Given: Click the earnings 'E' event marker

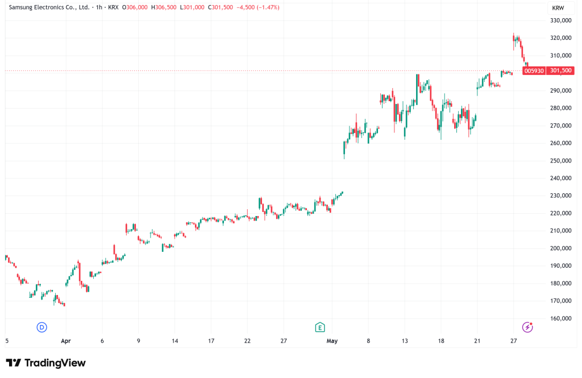Looking at the screenshot, I should tap(320, 327).
